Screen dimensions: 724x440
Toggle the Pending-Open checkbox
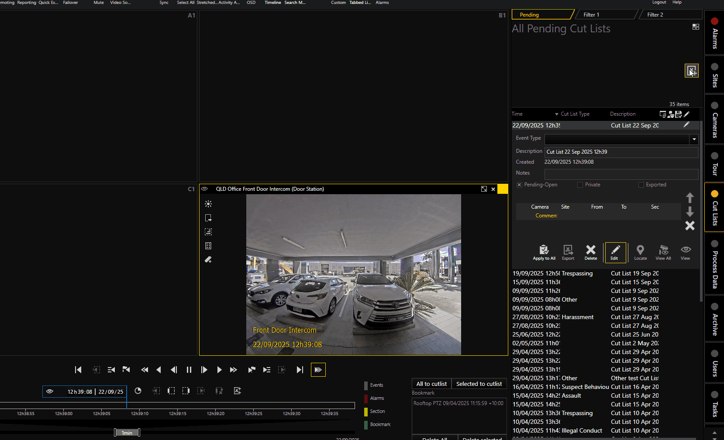[x=519, y=185]
